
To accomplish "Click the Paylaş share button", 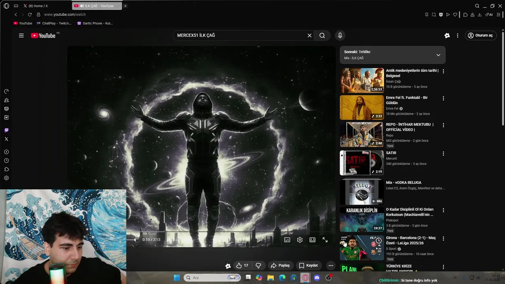I will click(x=280, y=265).
